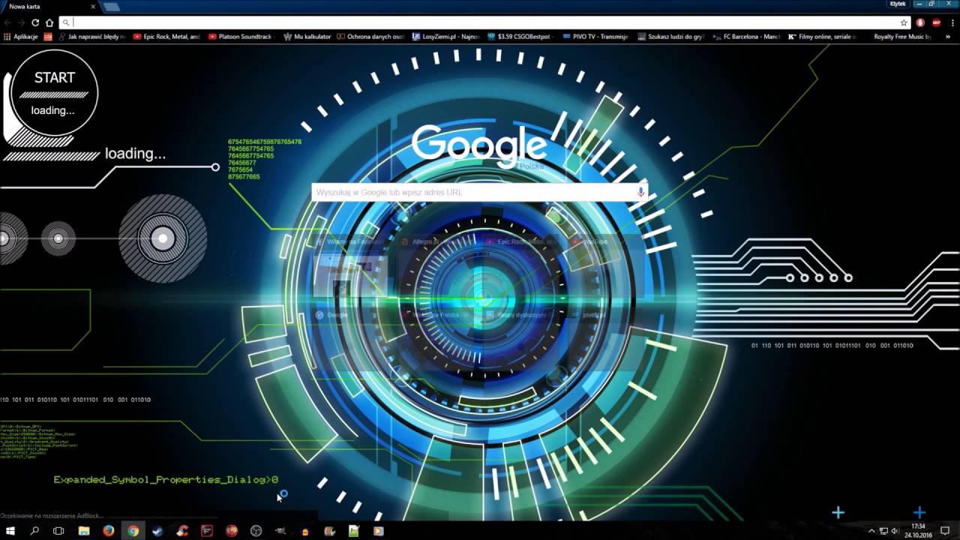Reload the current page

coord(35,22)
